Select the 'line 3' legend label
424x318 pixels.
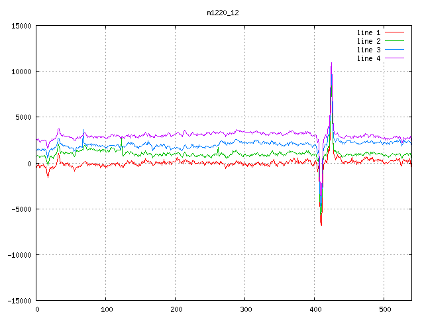click(368, 50)
